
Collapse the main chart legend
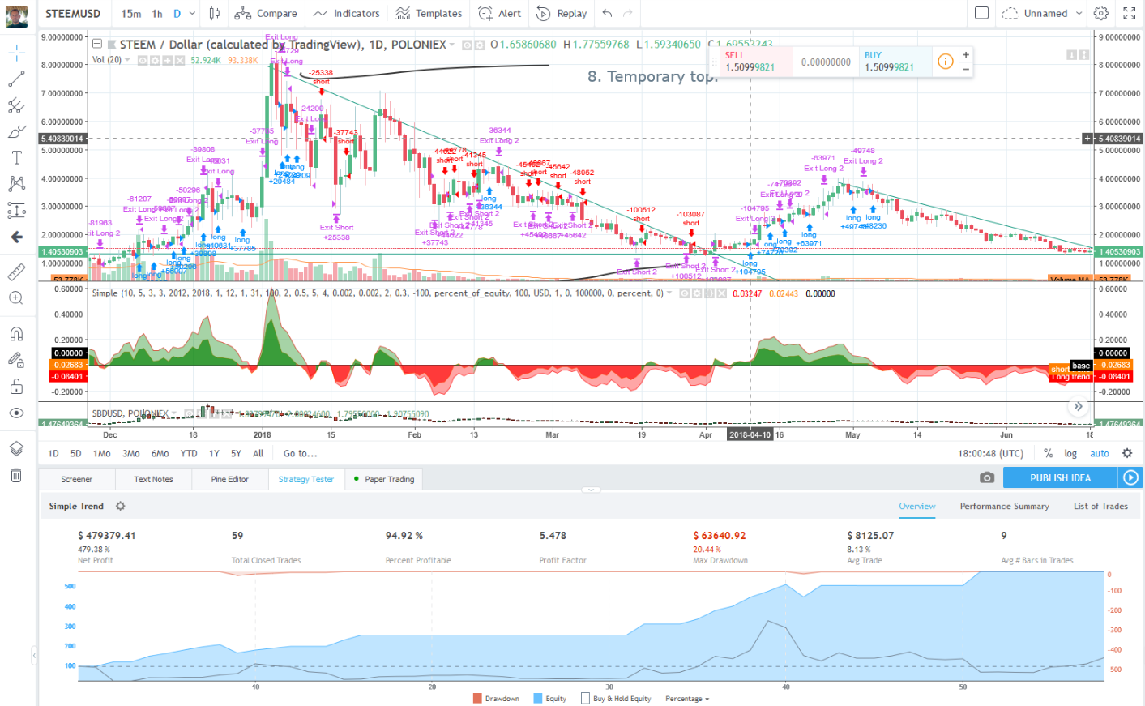point(97,44)
